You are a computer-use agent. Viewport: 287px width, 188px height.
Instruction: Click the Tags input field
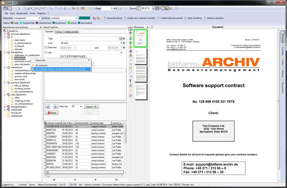[90, 38]
